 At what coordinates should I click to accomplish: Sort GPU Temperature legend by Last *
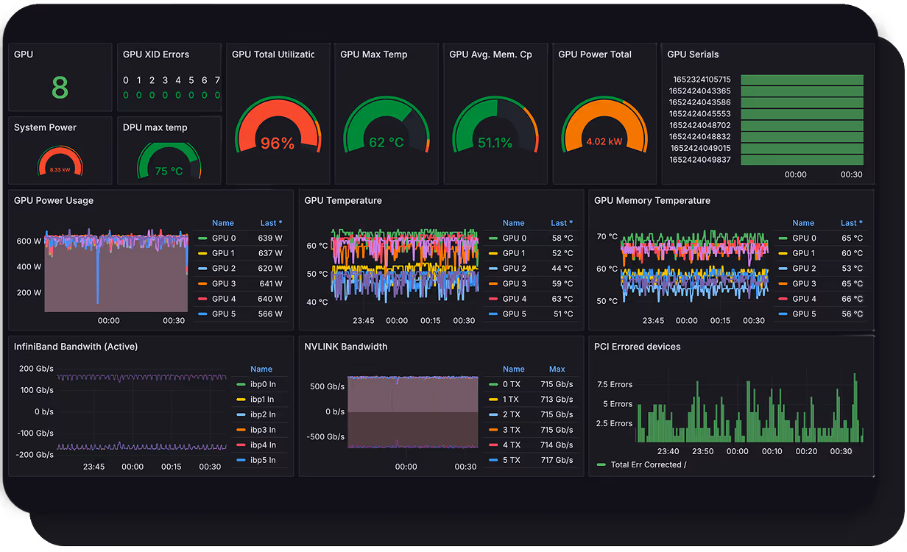point(562,223)
